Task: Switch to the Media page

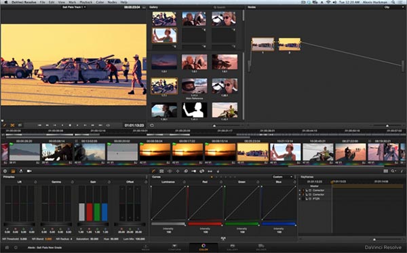Action: click(146, 248)
